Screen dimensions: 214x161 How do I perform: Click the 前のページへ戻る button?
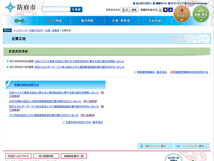(x=155, y=146)
